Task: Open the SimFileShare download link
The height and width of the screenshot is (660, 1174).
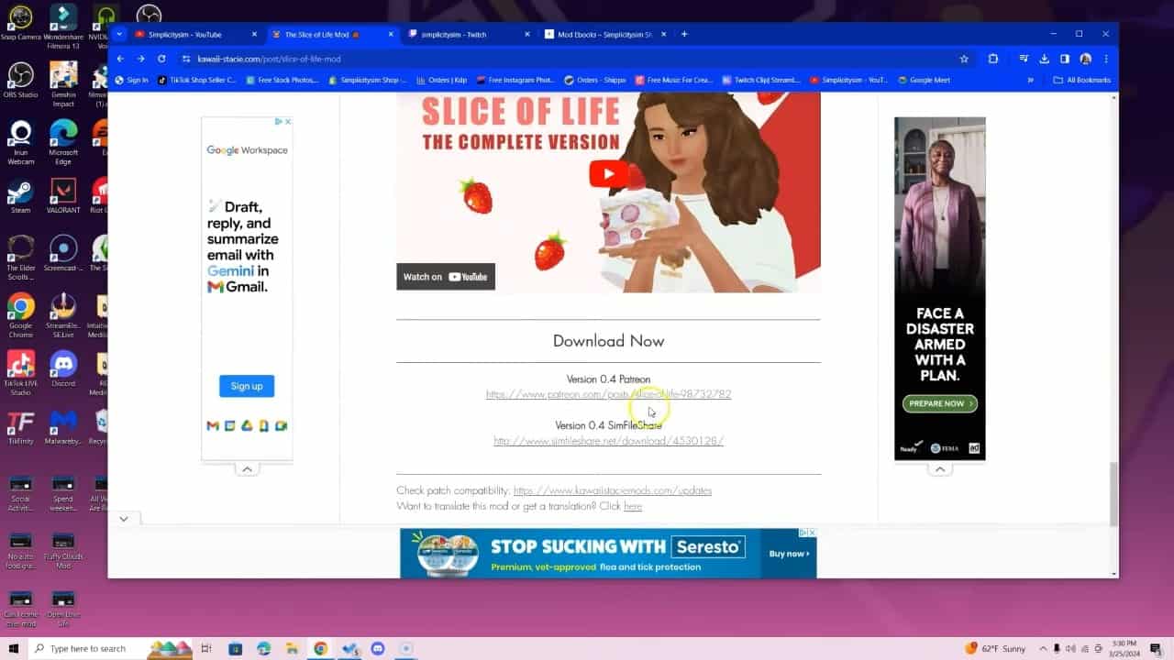Action: 608,441
